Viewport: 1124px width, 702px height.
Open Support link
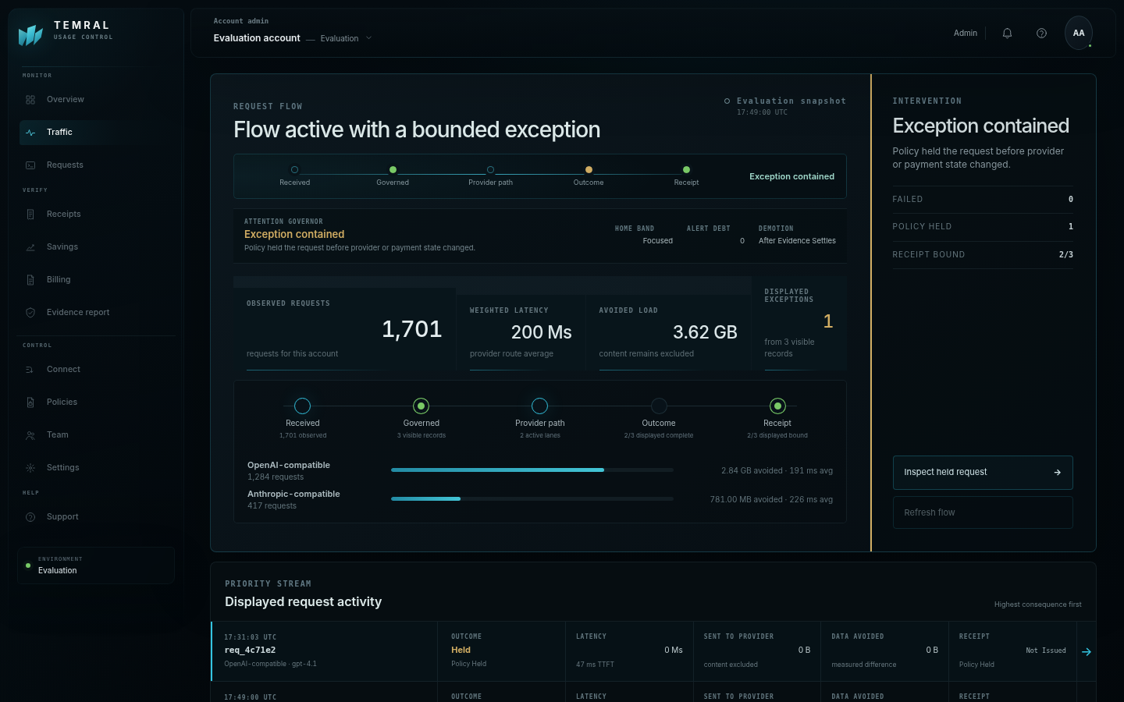point(97,517)
